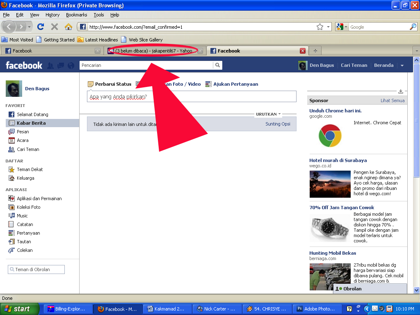Open the notifications globe icon
The width and height of the screenshot is (420, 315).
[71, 65]
